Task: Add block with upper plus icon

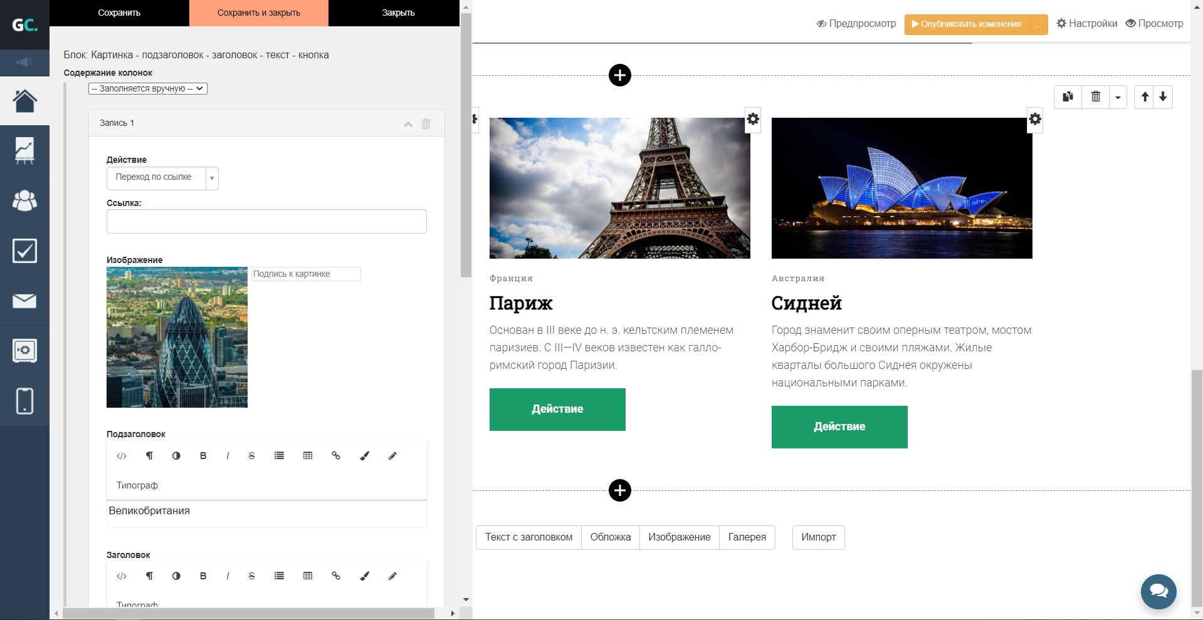Action: (x=619, y=76)
